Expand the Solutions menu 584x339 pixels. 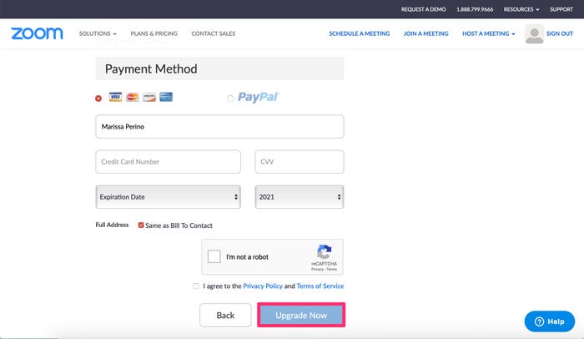[x=98, y=33]
